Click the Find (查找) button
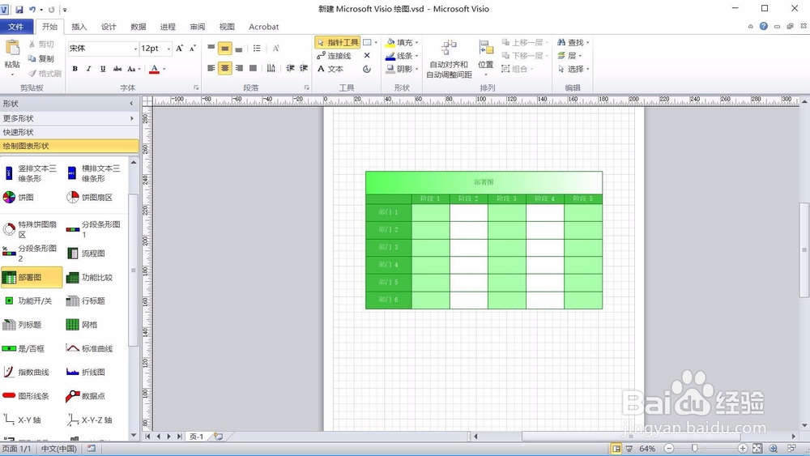The height and width of the screenshot is (456, 810). [x=571, y=42]
